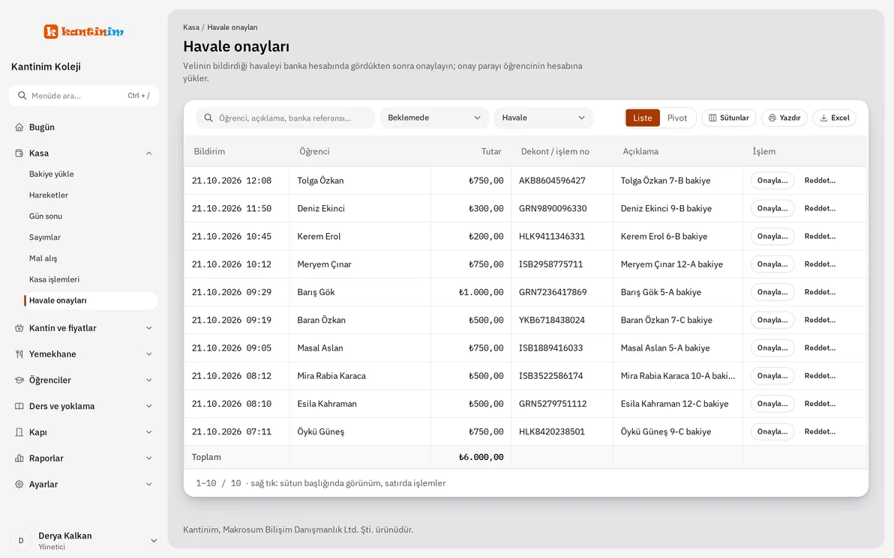Click the Ders ve yoklama book icon
This screenshot has height=558, width=894.
(19, 406)
